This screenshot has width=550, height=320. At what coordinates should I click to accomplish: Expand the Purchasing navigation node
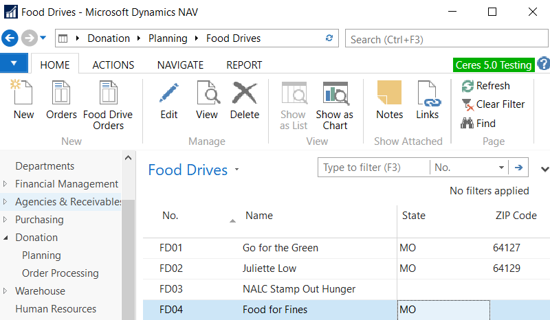6,220
